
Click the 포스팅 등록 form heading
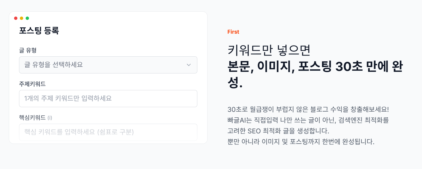pos(39,31)
